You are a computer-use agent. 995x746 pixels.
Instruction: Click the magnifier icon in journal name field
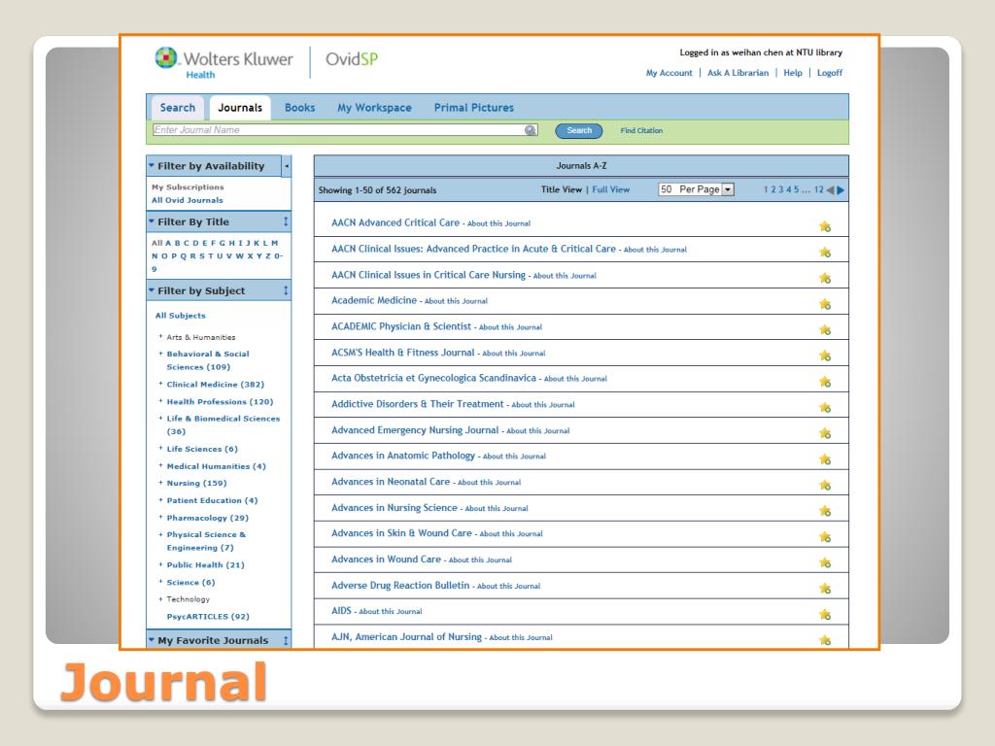(x=531, y=130)
